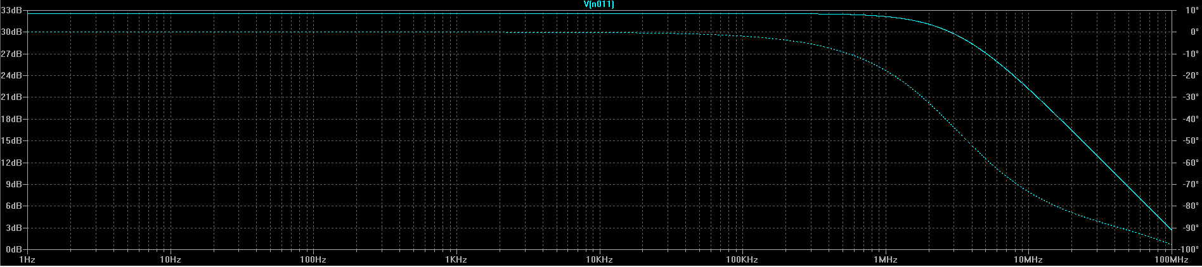The width and height of the screenshot is (1202, 267).
Task: Click the 100MHz frequency axis label
Action: pyautogui.click(x=1172, y=260)
